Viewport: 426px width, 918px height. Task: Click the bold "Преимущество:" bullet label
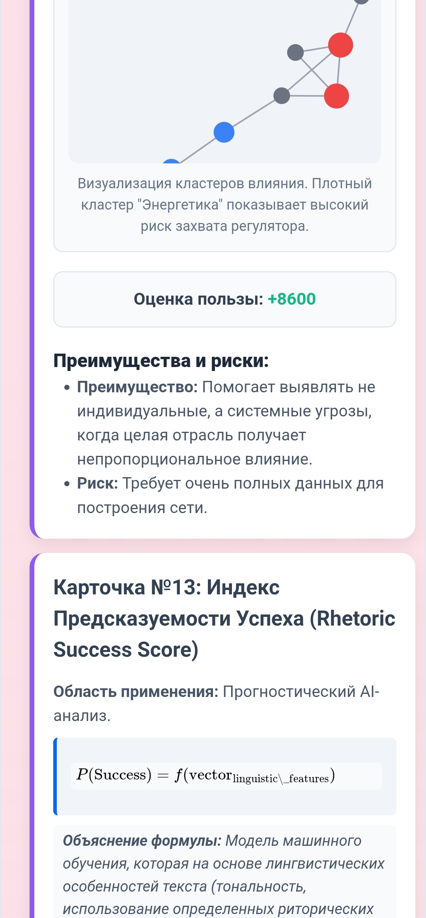(x=137, y=387)
